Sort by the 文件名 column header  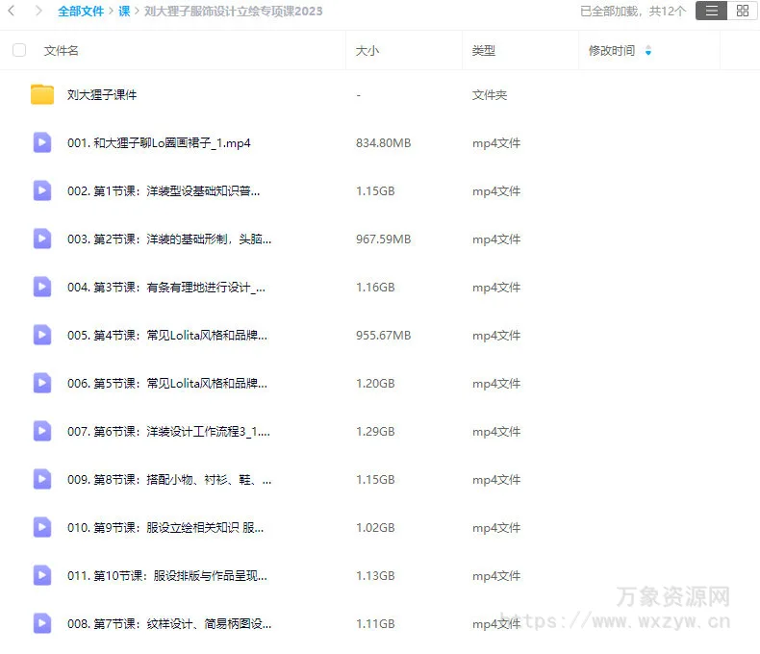pos(62,50)
